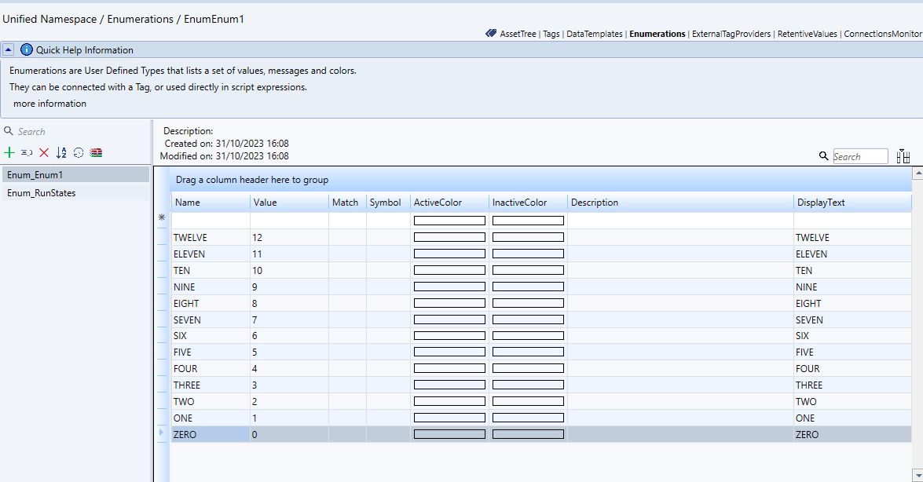Click the grid Search field at top right
The width and height of the screenshot is (923, 482).
[859, 156]
